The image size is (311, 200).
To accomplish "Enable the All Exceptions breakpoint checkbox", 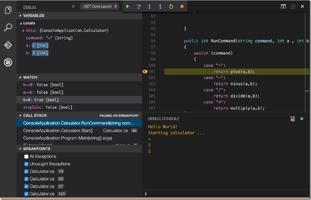I will 26,157.
